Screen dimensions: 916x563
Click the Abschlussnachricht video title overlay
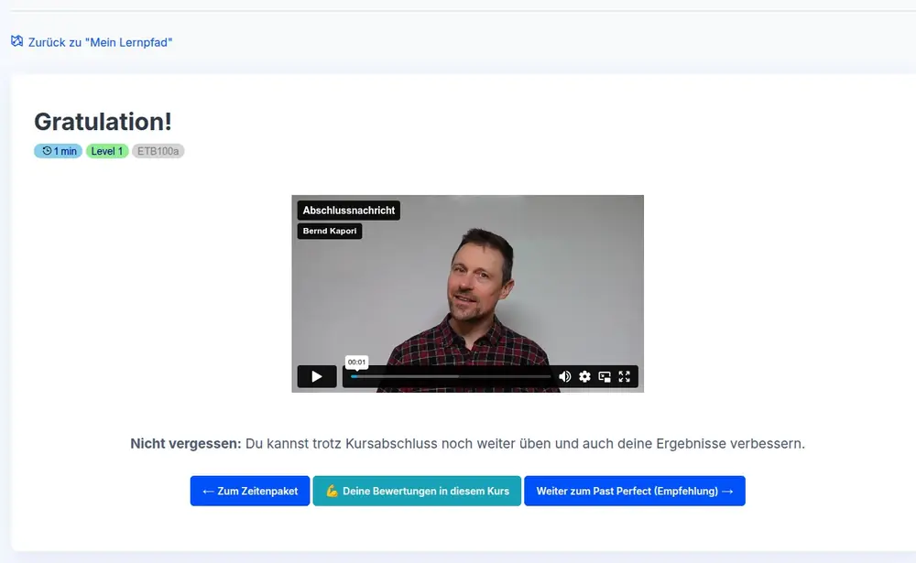coord(349,211)
